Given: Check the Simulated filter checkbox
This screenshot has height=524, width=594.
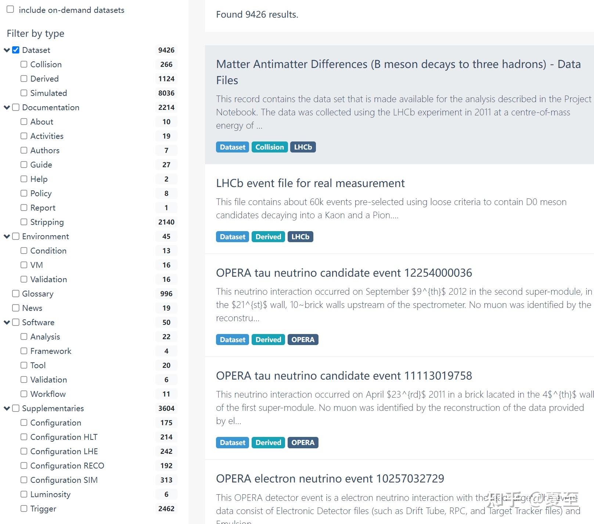Looking at the screenshot, I should [24, 93].
